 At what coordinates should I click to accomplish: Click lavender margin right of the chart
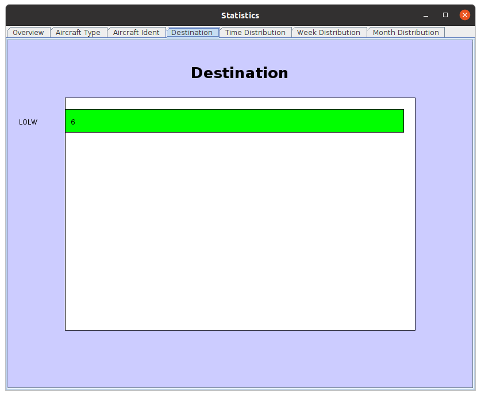(442, 212)
